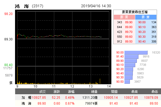161x107 pixels.
Task: Click the 委買委賣最佳五檔 heading
Action: tap(135, 12)
